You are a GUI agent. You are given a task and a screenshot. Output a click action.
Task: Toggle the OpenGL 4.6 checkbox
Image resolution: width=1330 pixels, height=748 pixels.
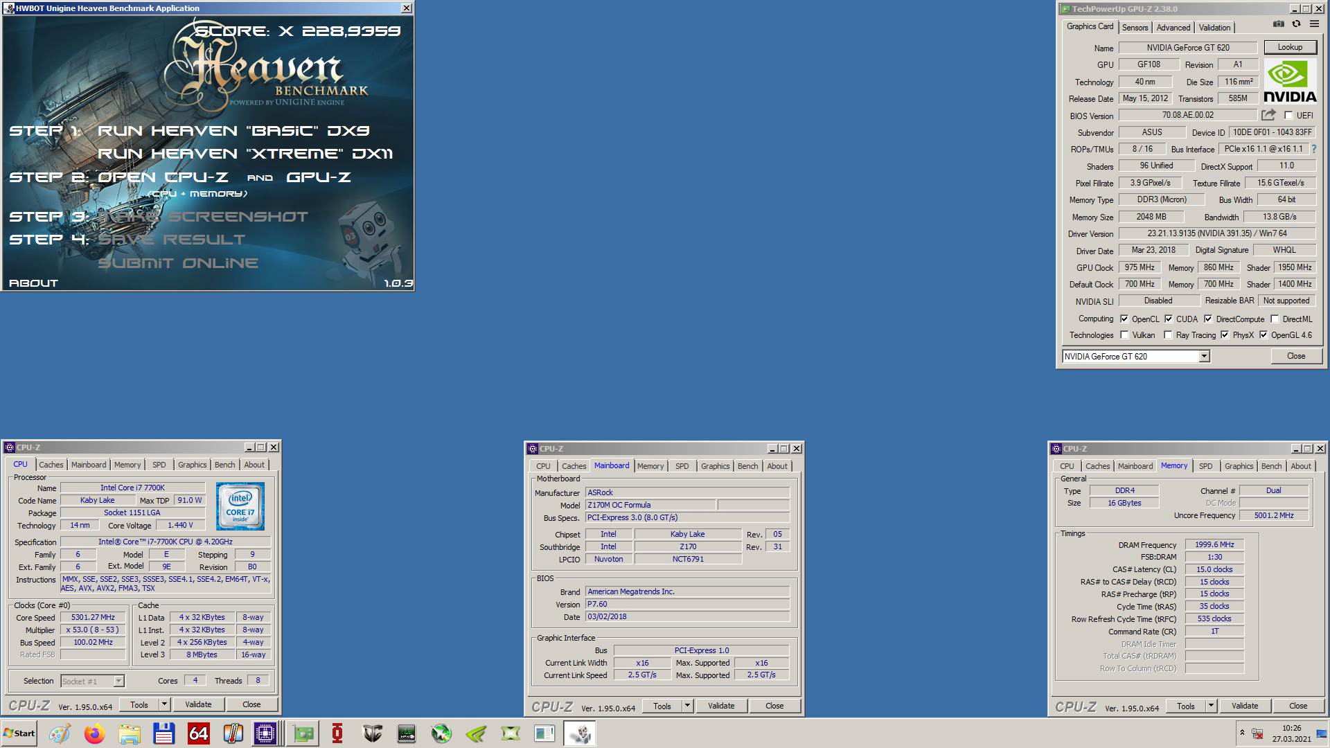(1263, 335)
